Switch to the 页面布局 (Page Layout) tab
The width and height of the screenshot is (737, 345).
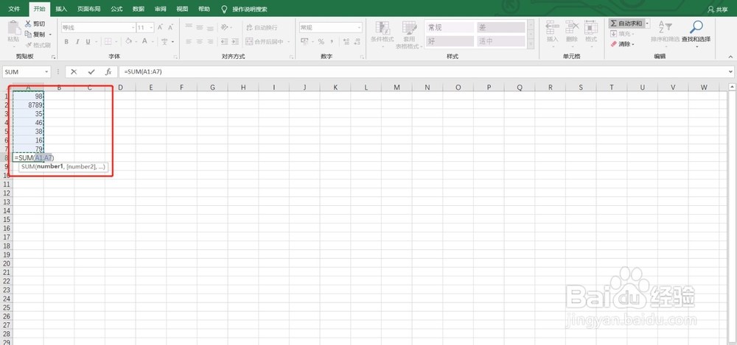(x=89, y=9)
